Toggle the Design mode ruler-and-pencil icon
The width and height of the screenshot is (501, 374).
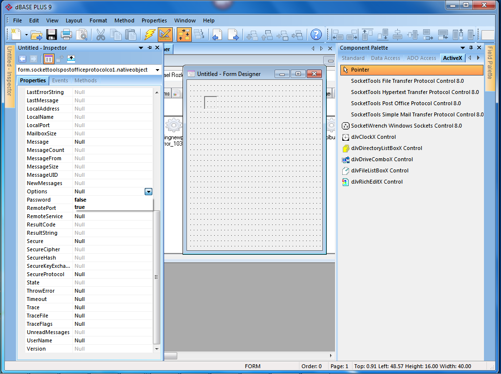tap(165, 35)
